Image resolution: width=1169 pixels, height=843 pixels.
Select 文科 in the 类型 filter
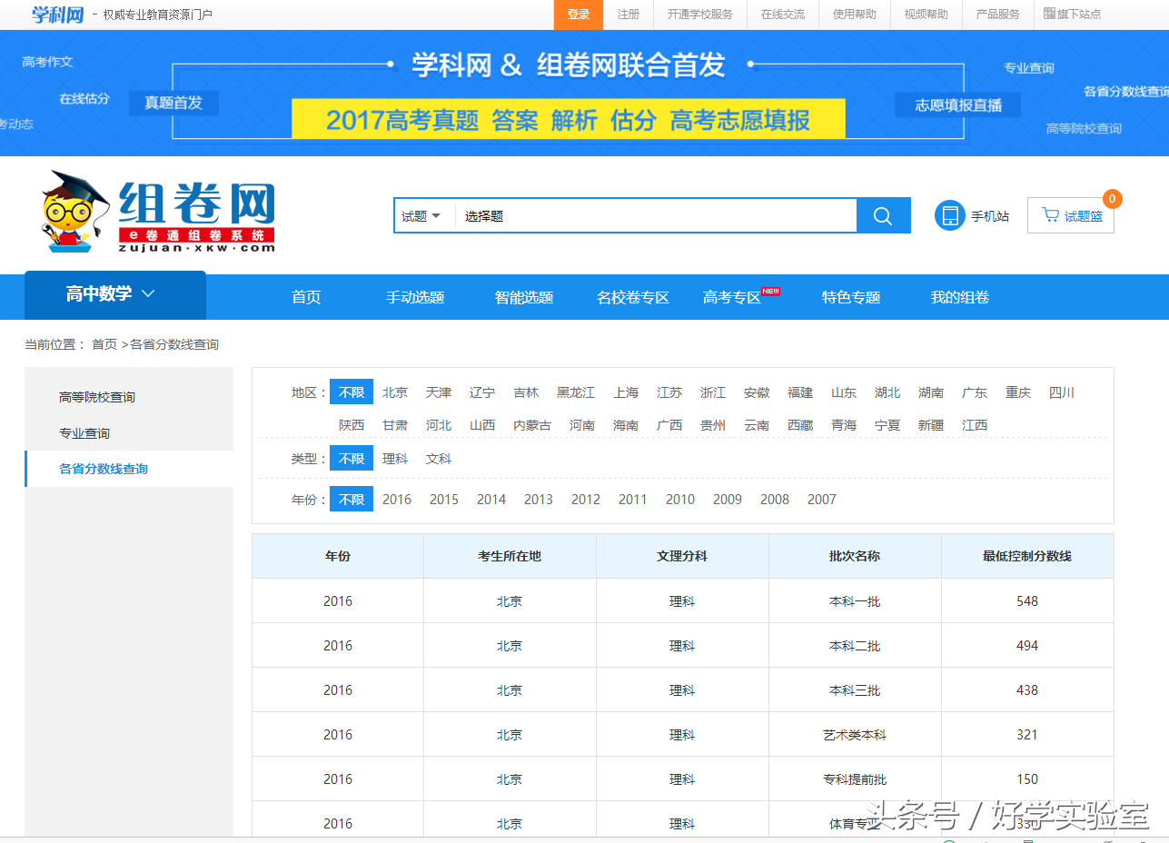(439, 459)
